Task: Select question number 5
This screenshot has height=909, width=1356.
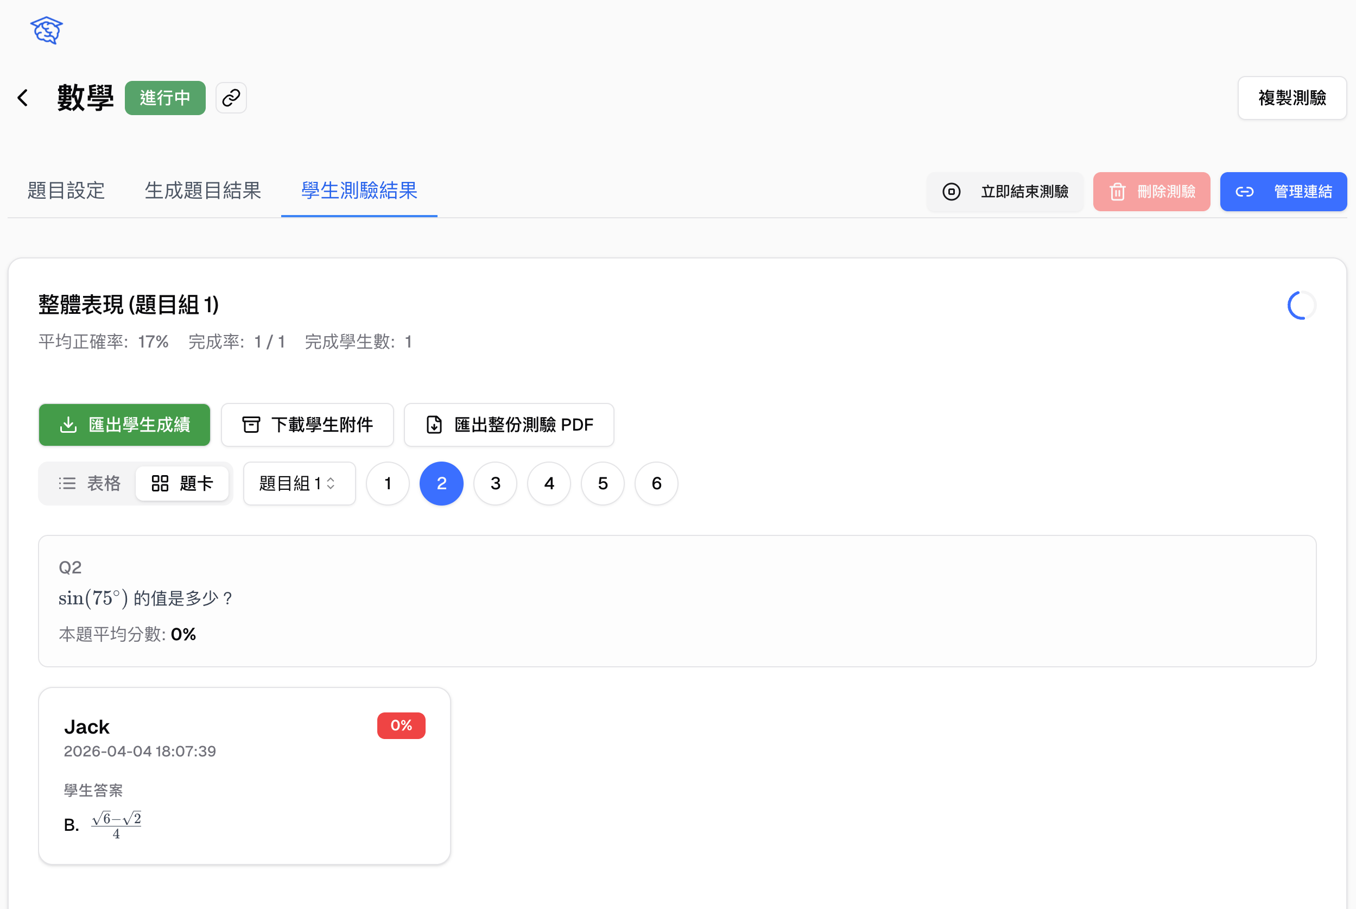Action: [603, 483]
